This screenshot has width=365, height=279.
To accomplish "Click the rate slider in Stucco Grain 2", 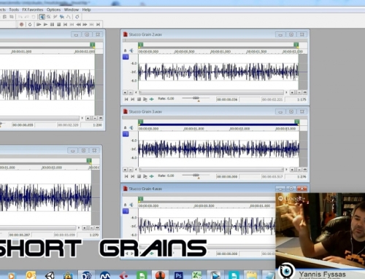I will [196, 98].
